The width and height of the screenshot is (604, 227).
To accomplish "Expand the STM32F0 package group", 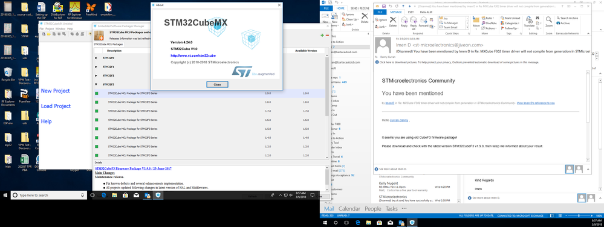I will [96, 58].
